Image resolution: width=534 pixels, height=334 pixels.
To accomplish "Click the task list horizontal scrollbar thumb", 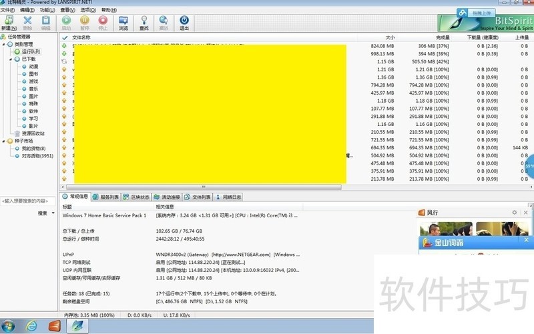I will pos(204,187).
